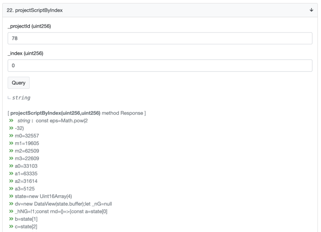Click the const eps=Math.pow(2 response text
The height and width of the screenshot is (232, 321).
point(55,120)
